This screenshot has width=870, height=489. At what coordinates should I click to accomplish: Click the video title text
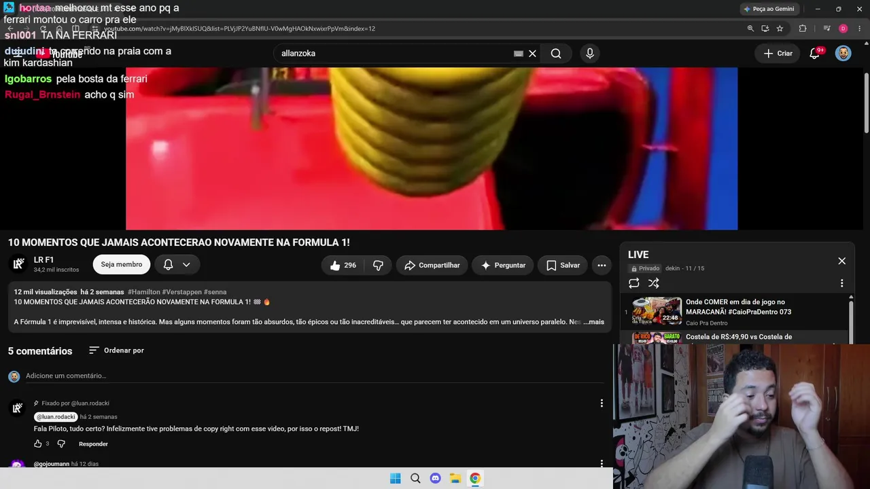pyautogui.click(x=179, y=242)
